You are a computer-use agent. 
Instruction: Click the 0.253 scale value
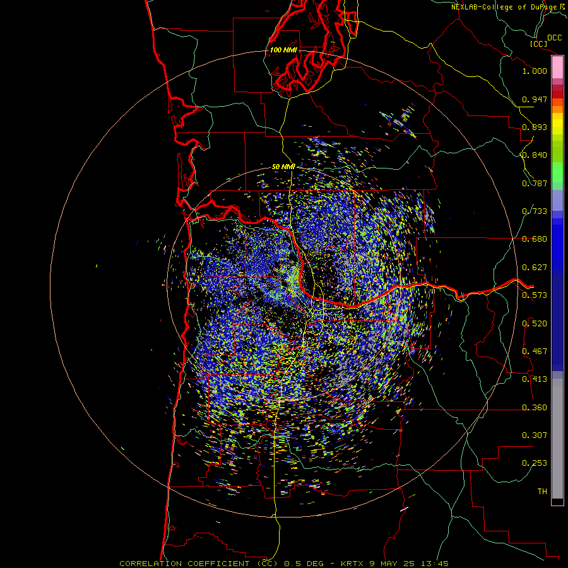(x=535, y=463)
